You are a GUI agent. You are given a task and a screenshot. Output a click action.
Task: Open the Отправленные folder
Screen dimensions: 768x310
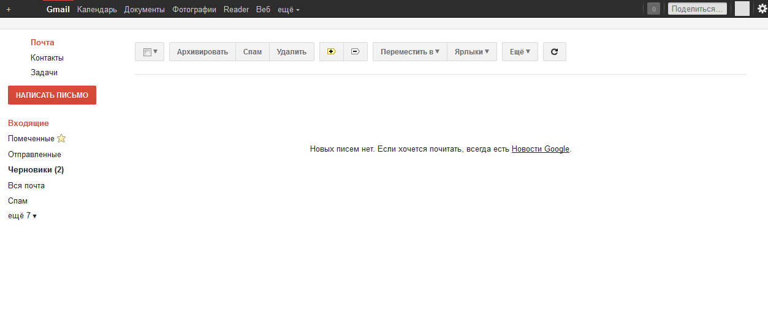(x=34, y=154)
